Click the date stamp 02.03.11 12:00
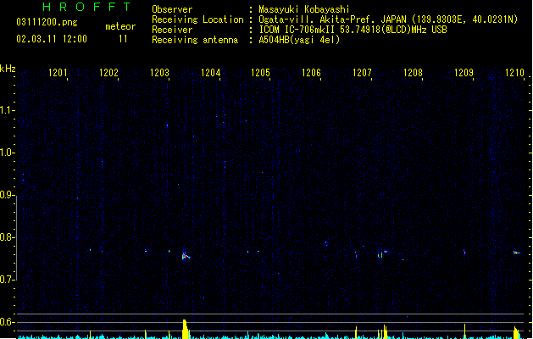 point(52,39)
